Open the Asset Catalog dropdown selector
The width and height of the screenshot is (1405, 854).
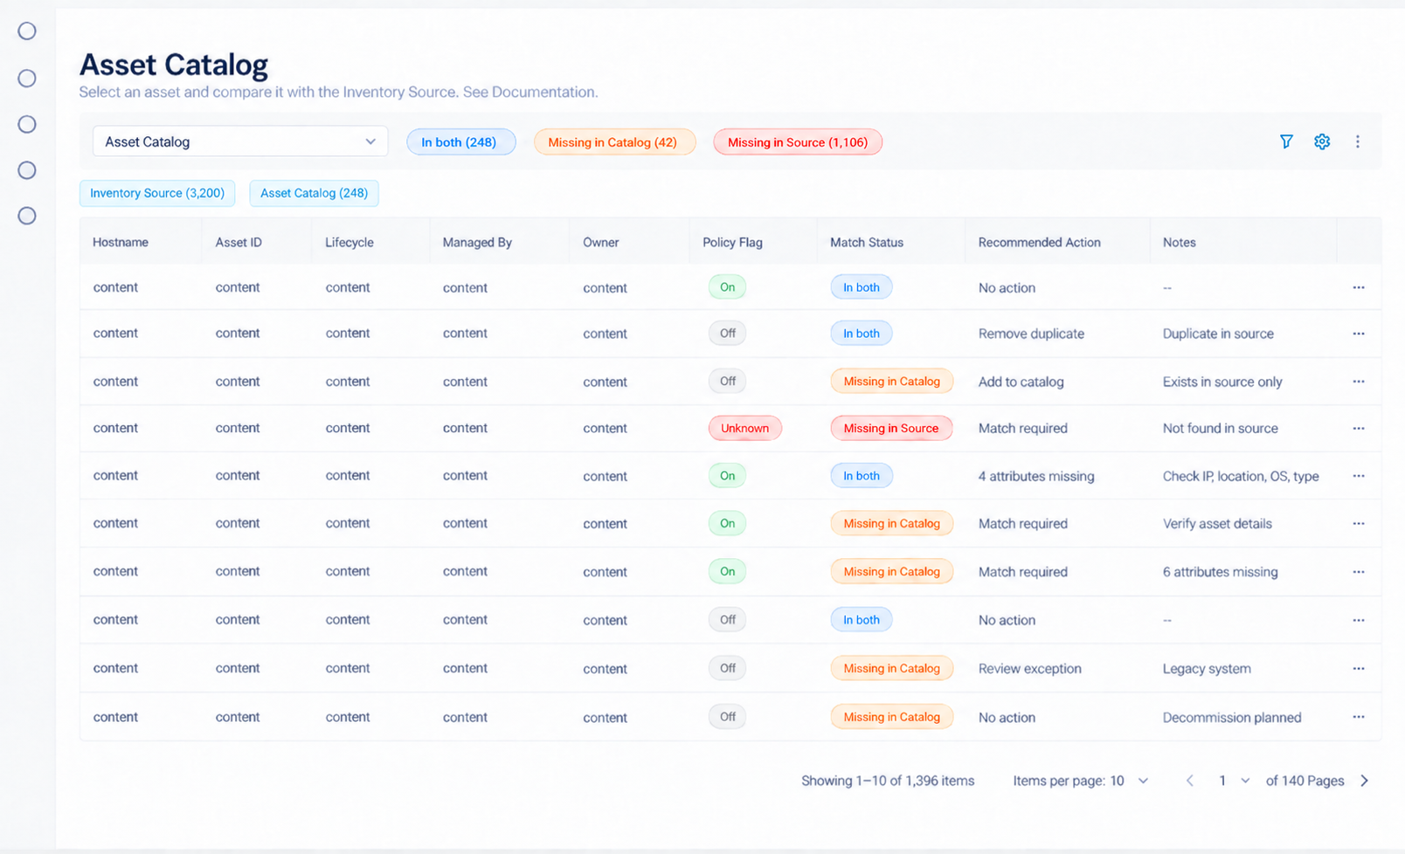point(240,141)
